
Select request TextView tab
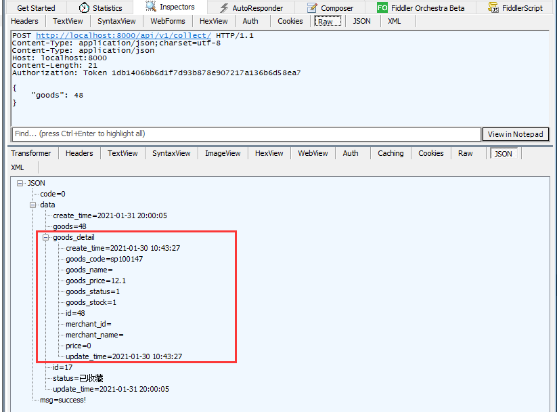[x=68, y=21]
